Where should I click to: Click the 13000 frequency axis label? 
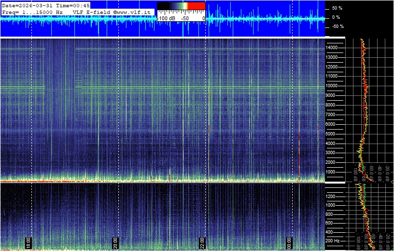click(331, 57)
